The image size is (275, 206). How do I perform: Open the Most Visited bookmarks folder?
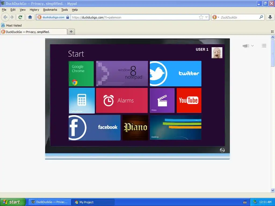[11, 25]
